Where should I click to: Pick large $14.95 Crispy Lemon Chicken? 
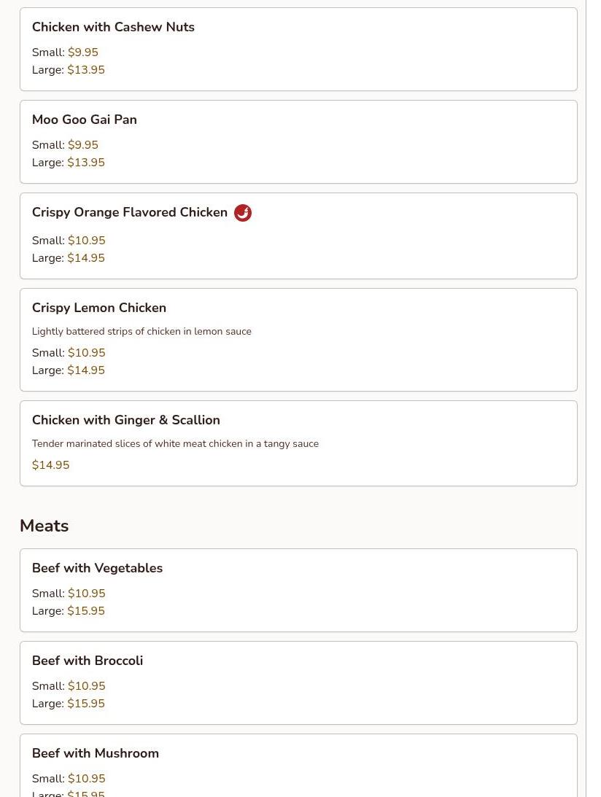point(68,370)
